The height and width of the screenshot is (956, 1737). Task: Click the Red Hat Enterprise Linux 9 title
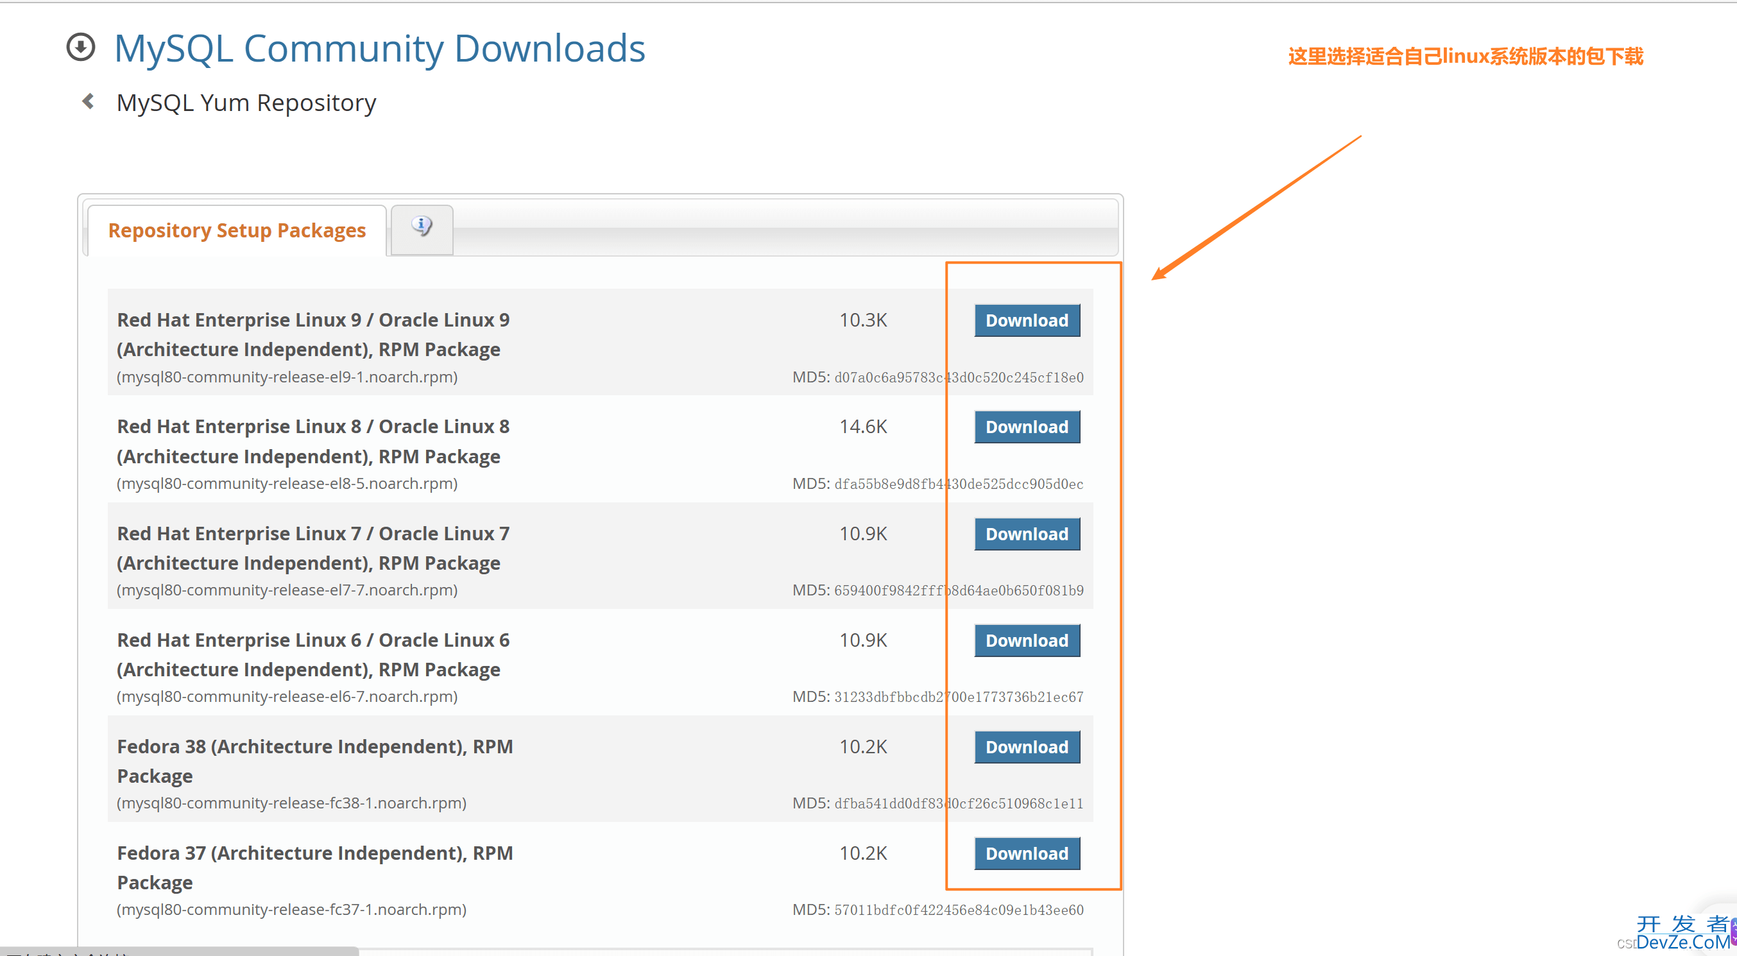click(313, 334)
